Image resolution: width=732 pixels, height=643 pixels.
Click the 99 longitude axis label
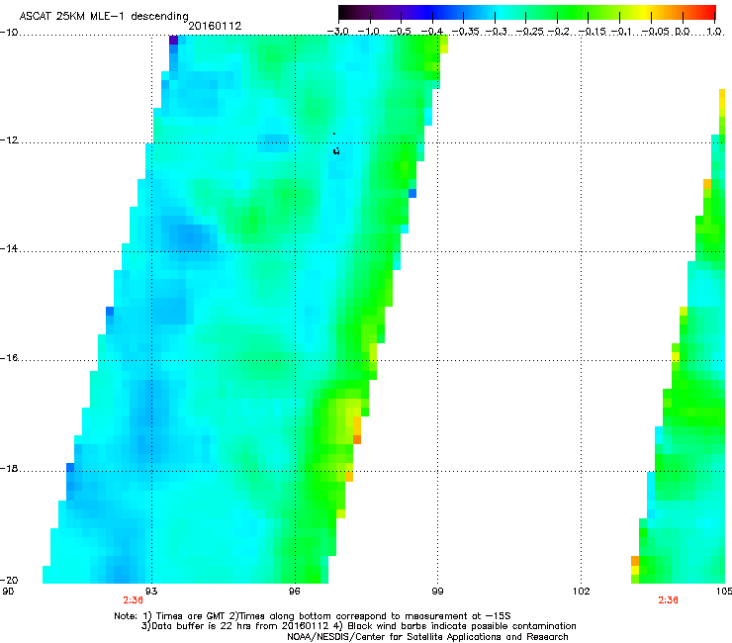tap(437, 592)
